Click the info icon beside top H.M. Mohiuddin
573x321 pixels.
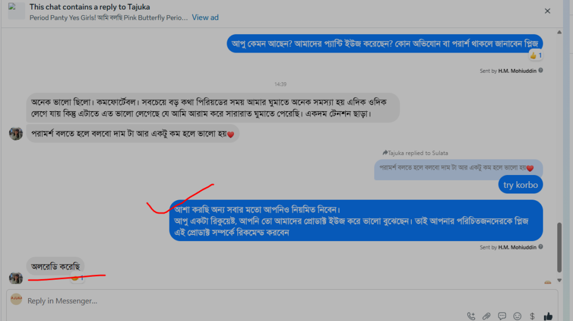pyautogui.click(x=541, y=70)
